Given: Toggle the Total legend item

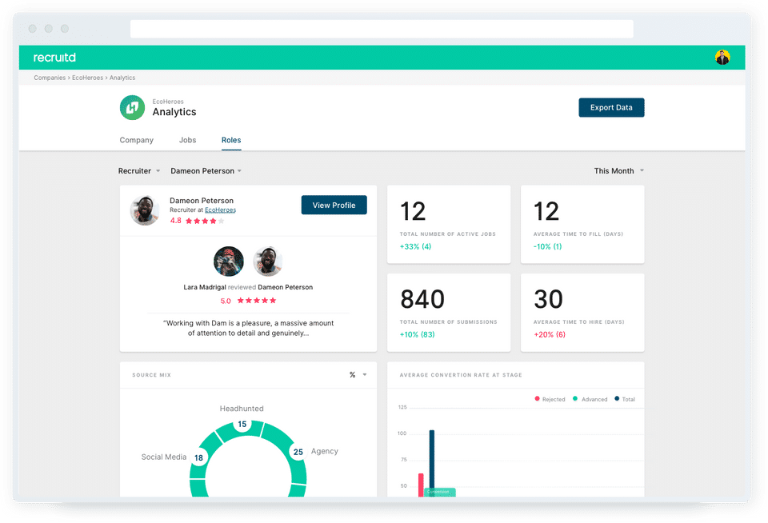Looking at the screenshot, I should click(625, 399).
